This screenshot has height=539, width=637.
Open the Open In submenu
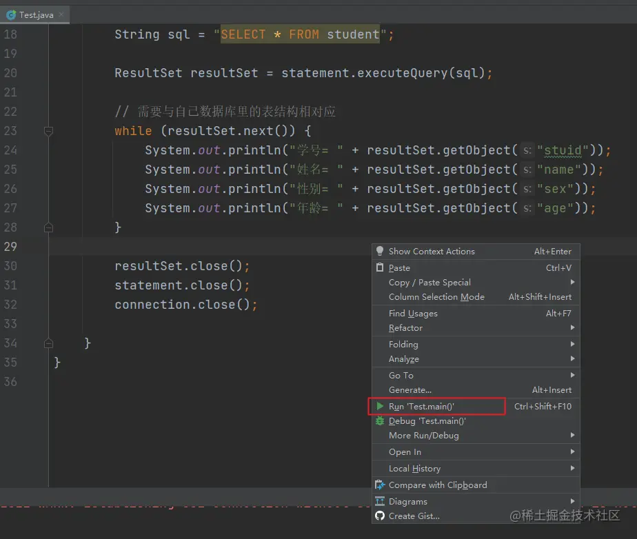pyautogui.click(x=476, y=451)
